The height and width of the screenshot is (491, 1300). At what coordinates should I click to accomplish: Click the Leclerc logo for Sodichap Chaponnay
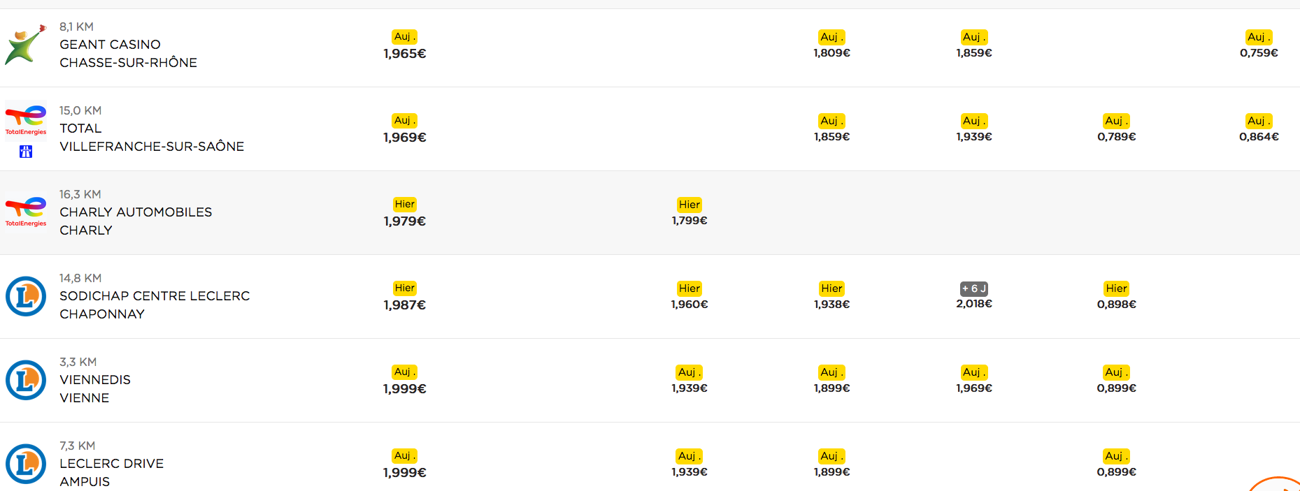(26, 296)
